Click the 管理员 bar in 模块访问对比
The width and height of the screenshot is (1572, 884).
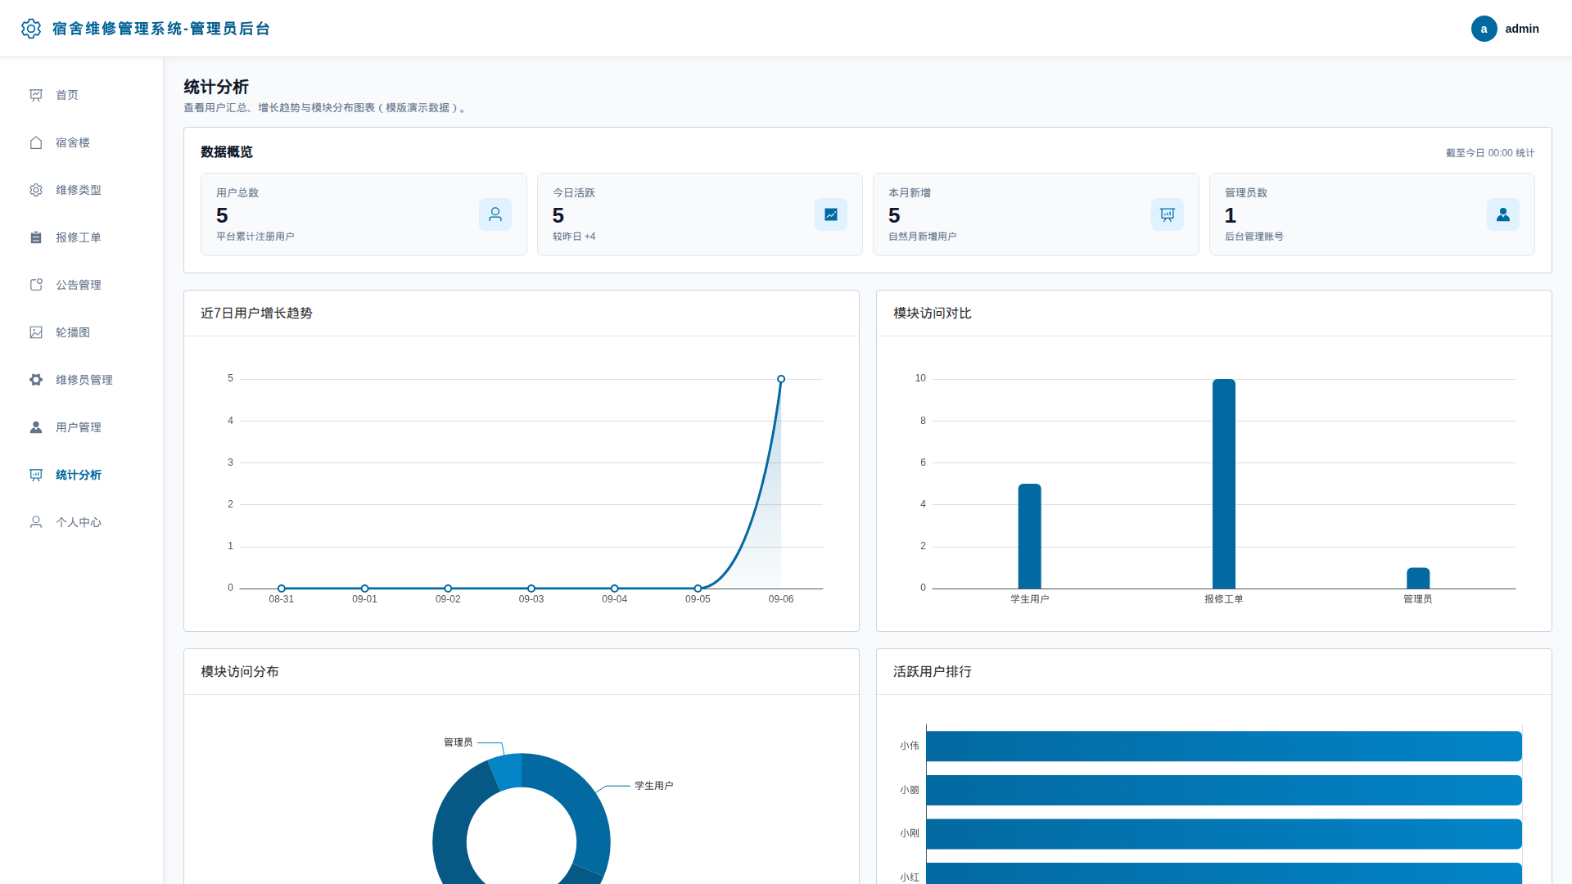coord(1418,578)
